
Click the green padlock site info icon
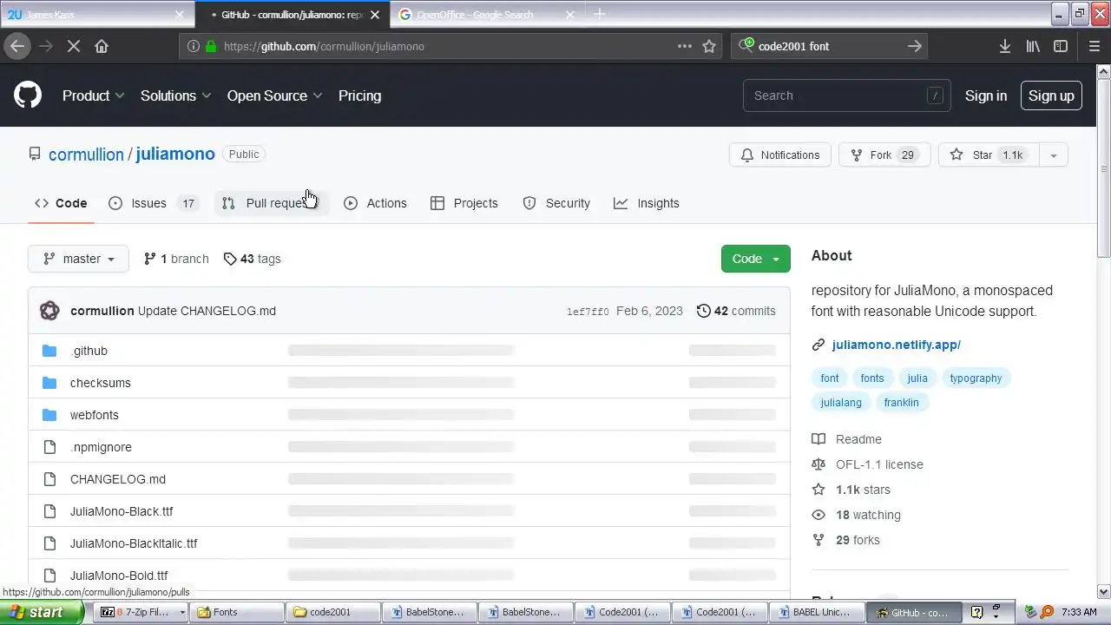(x=211, y=46)
